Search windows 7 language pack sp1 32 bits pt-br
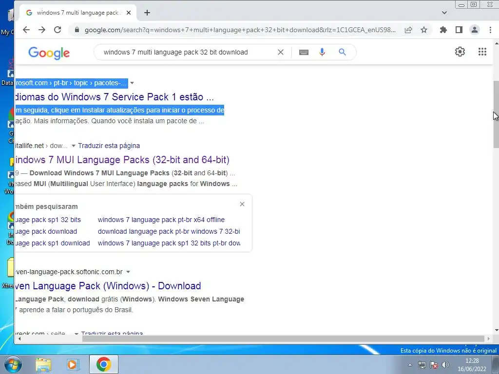The width and height of the screenshot is (499, 374). pyautogui.click(x=169, y=243)
